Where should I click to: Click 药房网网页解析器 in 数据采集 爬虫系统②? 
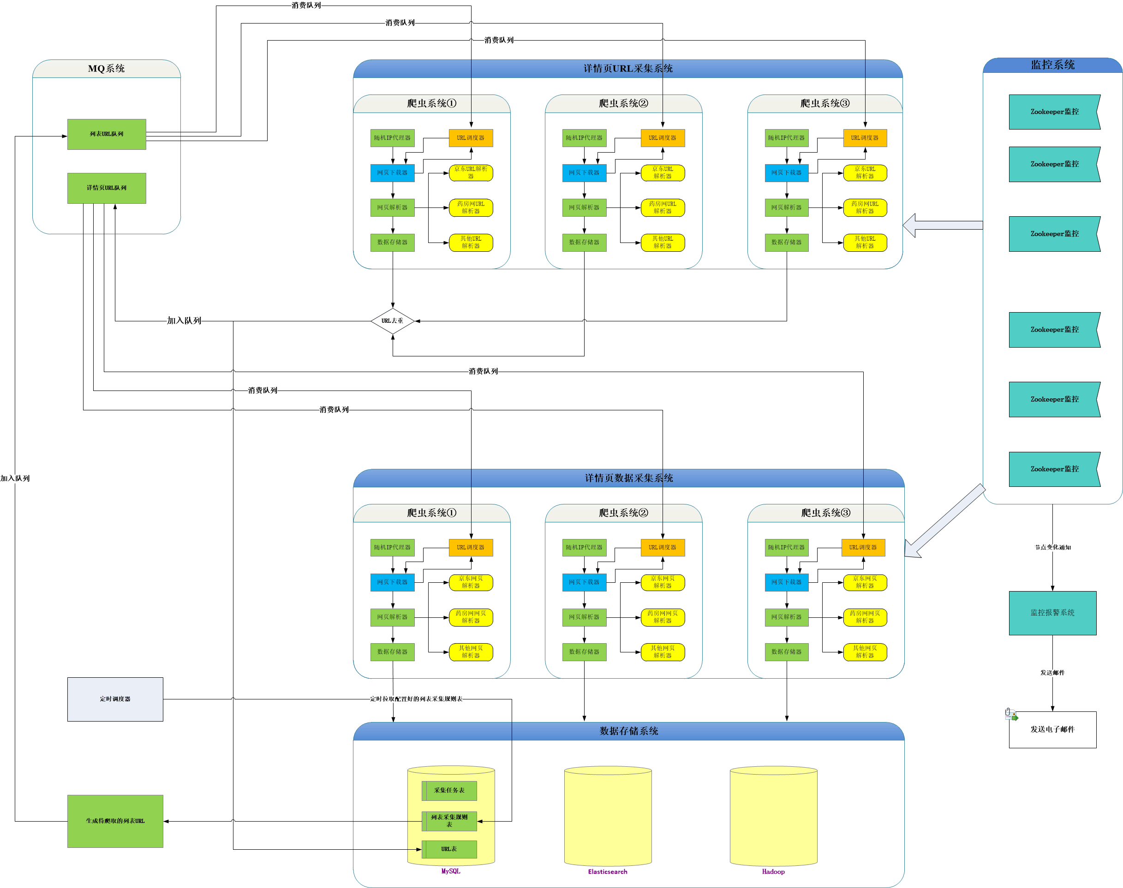pos(663,617)
